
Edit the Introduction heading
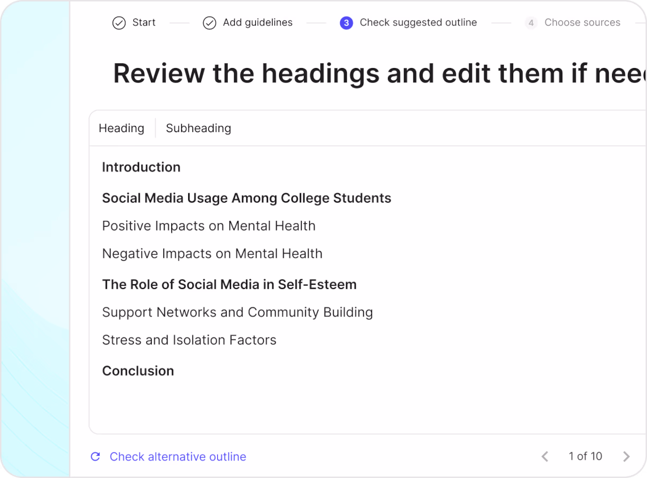[141, 167]
